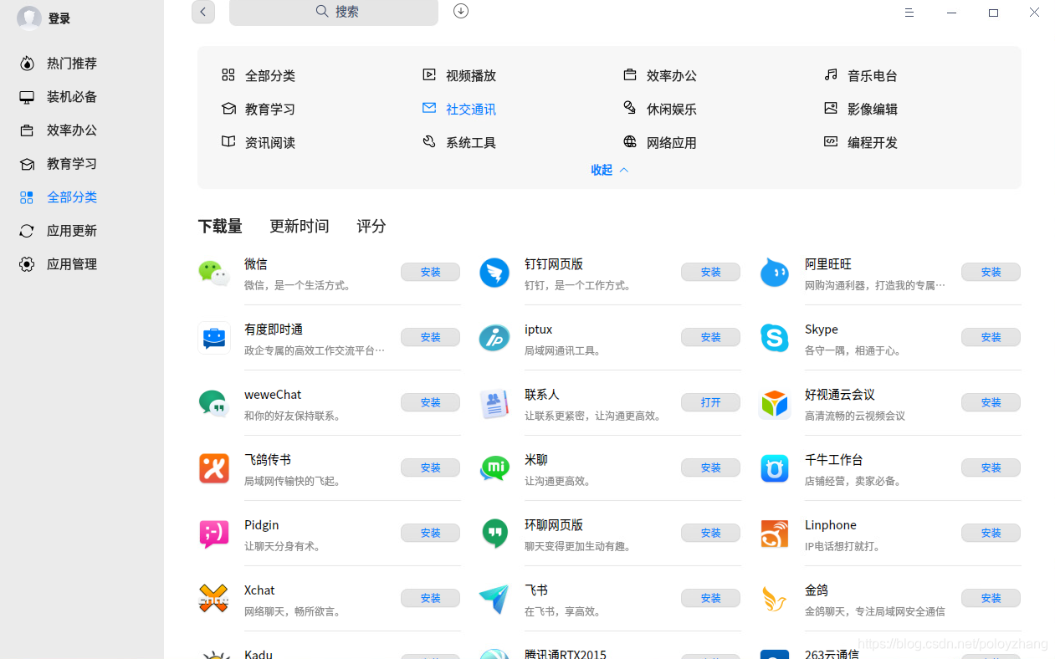Open the 有度即时通 app icon

tap(214, 338)
